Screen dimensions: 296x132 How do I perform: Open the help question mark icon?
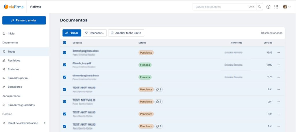coord(268,7)
